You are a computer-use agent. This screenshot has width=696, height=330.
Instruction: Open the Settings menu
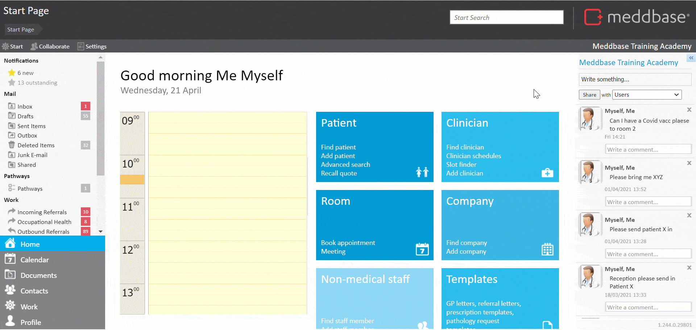[92, 46]
